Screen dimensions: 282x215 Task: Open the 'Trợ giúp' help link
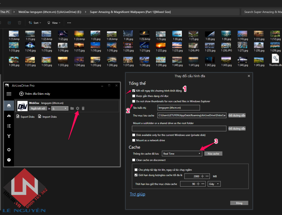137,194
